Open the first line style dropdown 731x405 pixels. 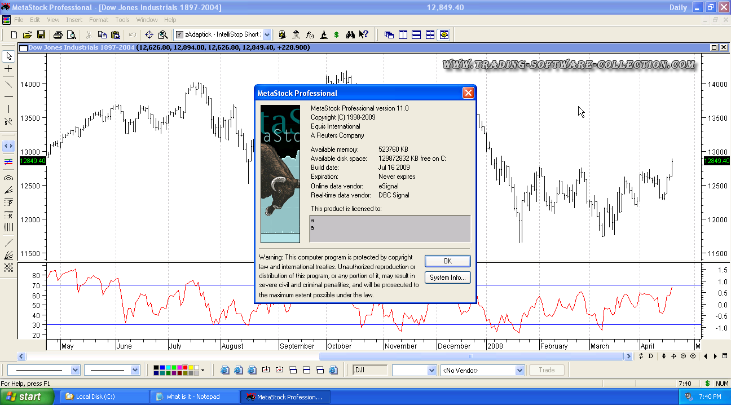coord(75,371)
